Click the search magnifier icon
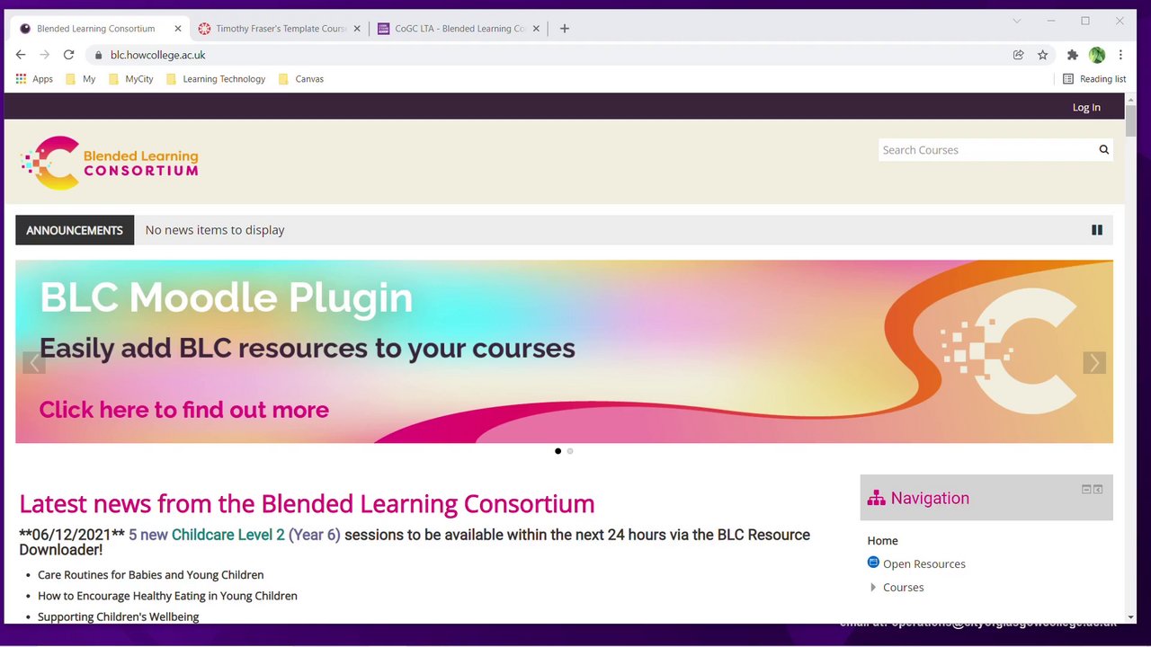1151x647 pixels. [x=1103, y=150]
